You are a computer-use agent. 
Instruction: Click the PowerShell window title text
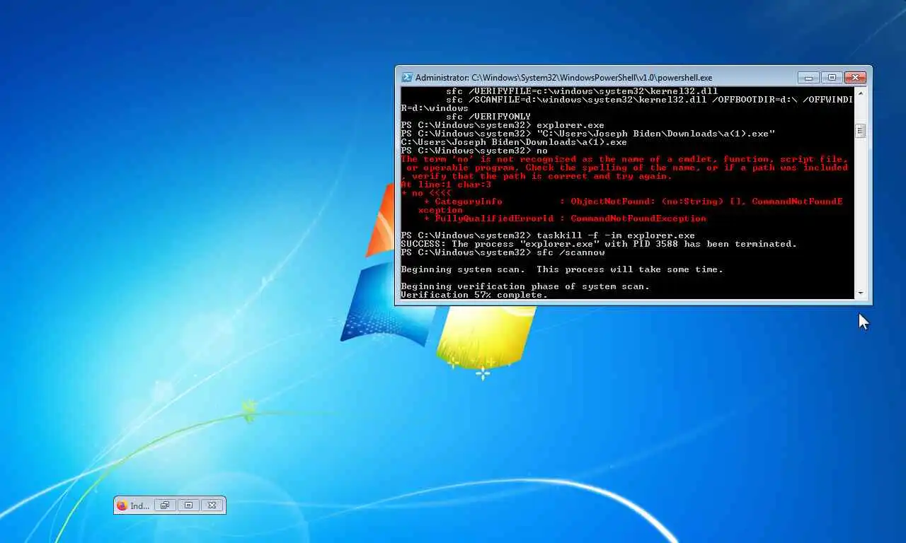click(x=563, y=78)
